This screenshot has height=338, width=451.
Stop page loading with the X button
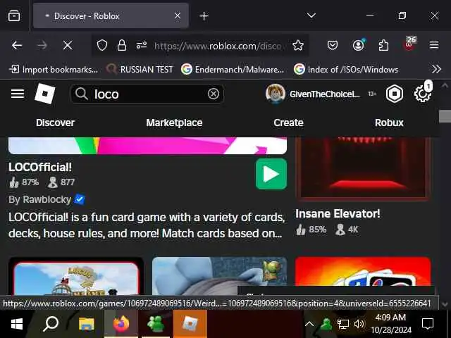[68, 45]
